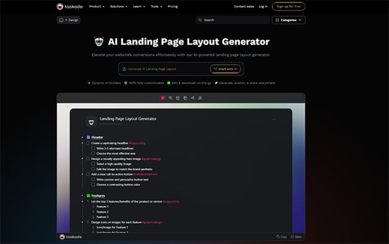The height and width of the screenshot is (244, 389).
Task: Click the purple Header color square
Action: click(88, 137)
